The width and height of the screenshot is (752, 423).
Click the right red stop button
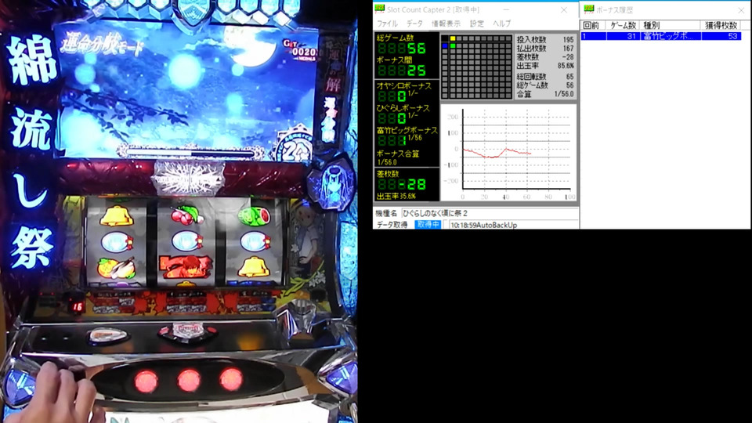tap(231, 379)
